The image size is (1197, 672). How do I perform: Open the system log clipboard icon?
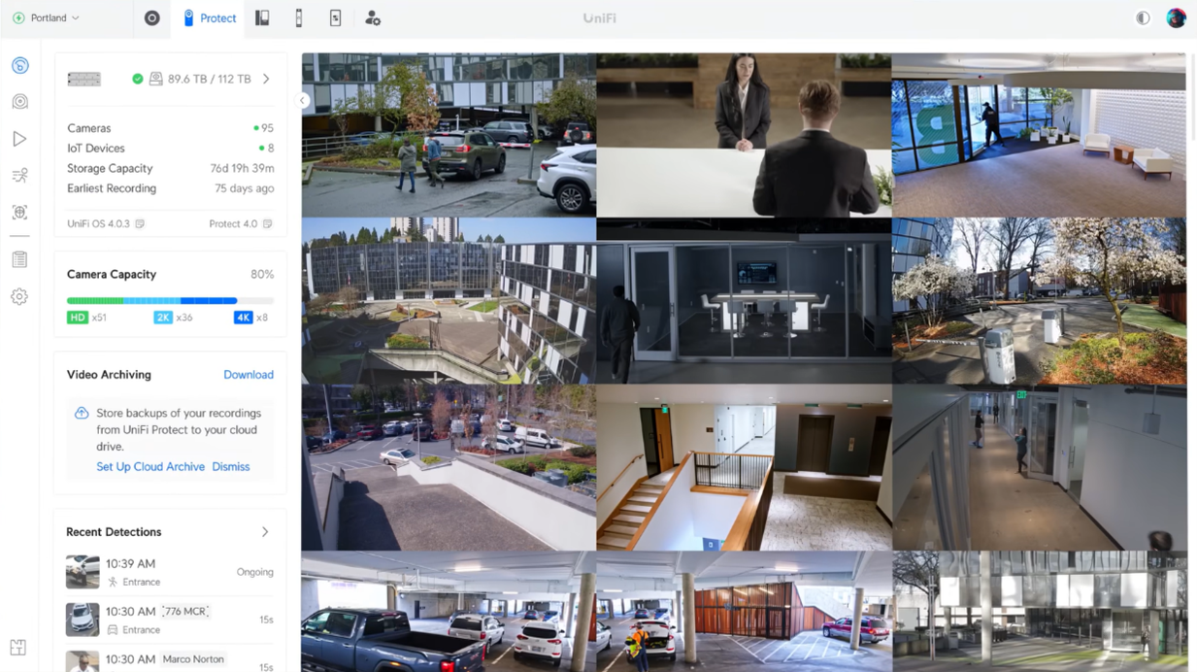point(19,259)
